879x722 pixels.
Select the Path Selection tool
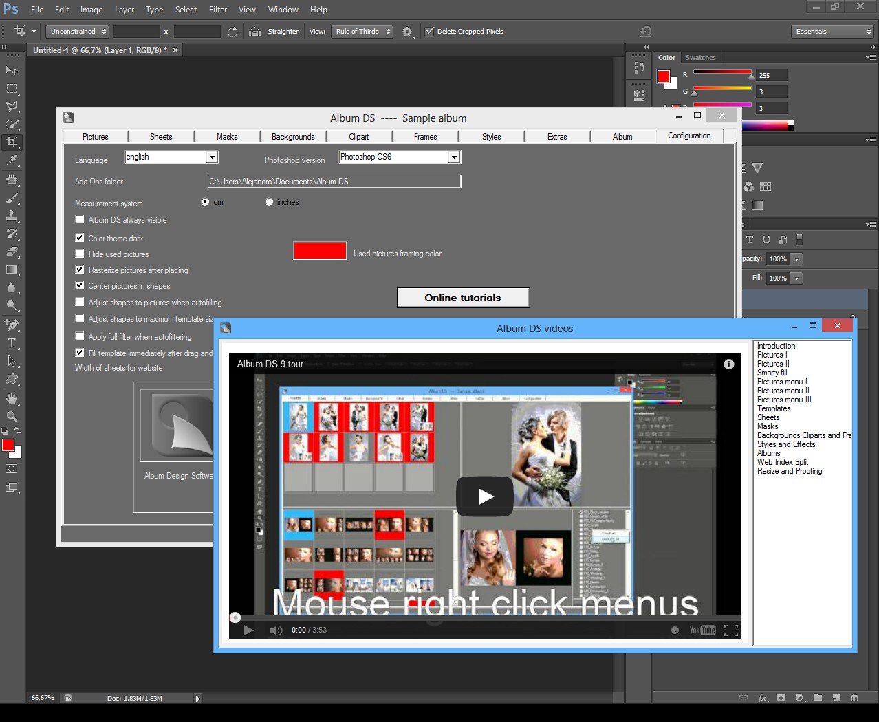point(12,360)
